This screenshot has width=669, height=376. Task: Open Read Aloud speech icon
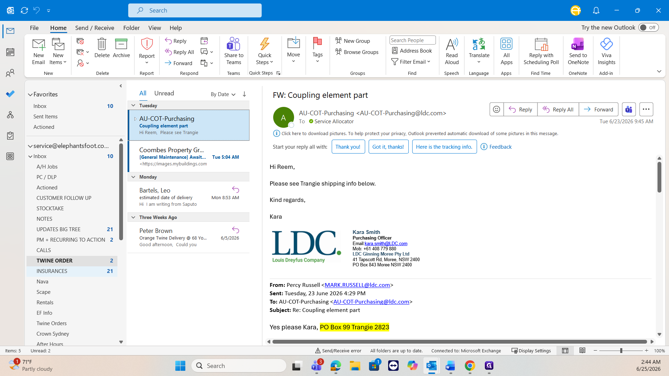[452, 45]
